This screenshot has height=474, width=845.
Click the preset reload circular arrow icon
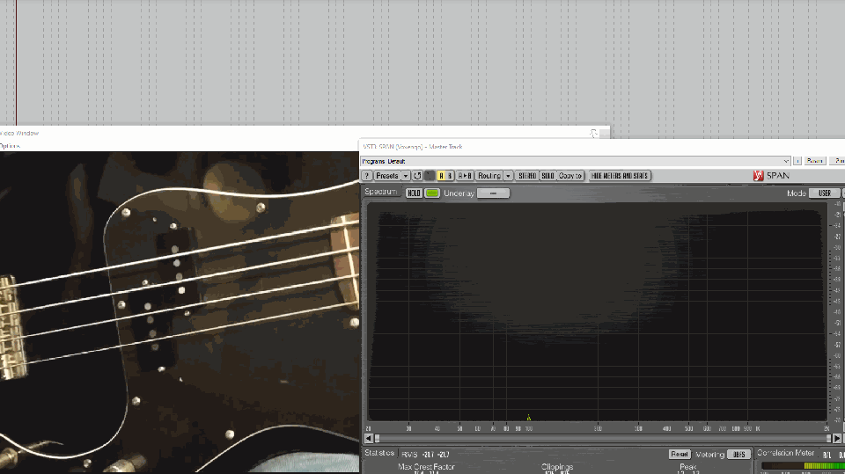[x=417, y=176]
